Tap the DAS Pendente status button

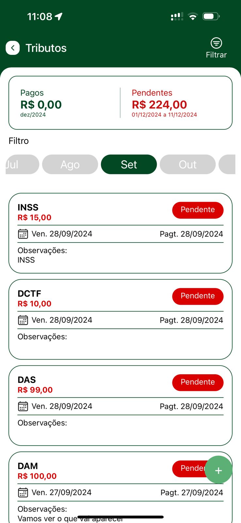tap(198, 382)
